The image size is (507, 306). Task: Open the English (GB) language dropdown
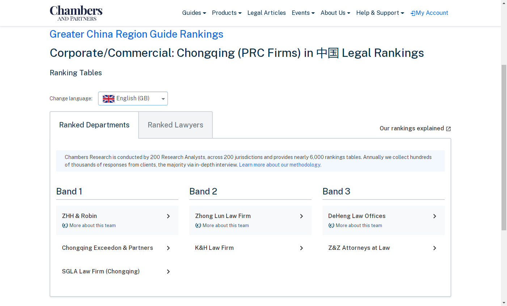(133, 98)
